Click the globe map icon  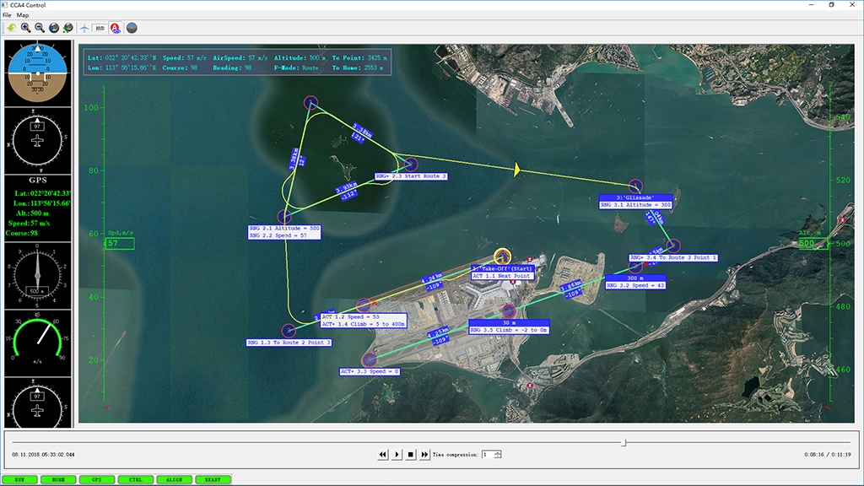pyautogui.click(x=54, y=28)
